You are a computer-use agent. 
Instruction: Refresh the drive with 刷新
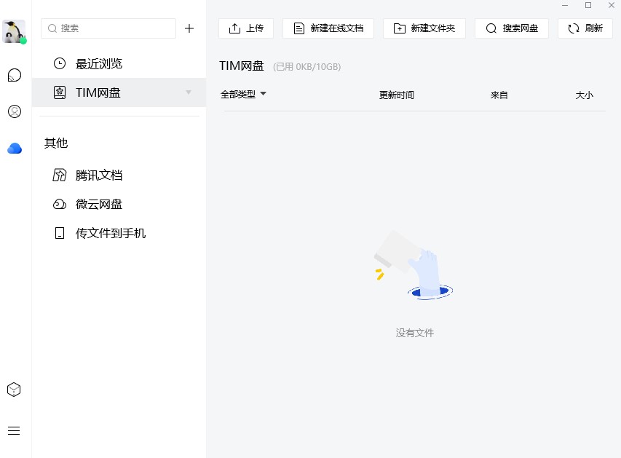(x=585, y=28)
